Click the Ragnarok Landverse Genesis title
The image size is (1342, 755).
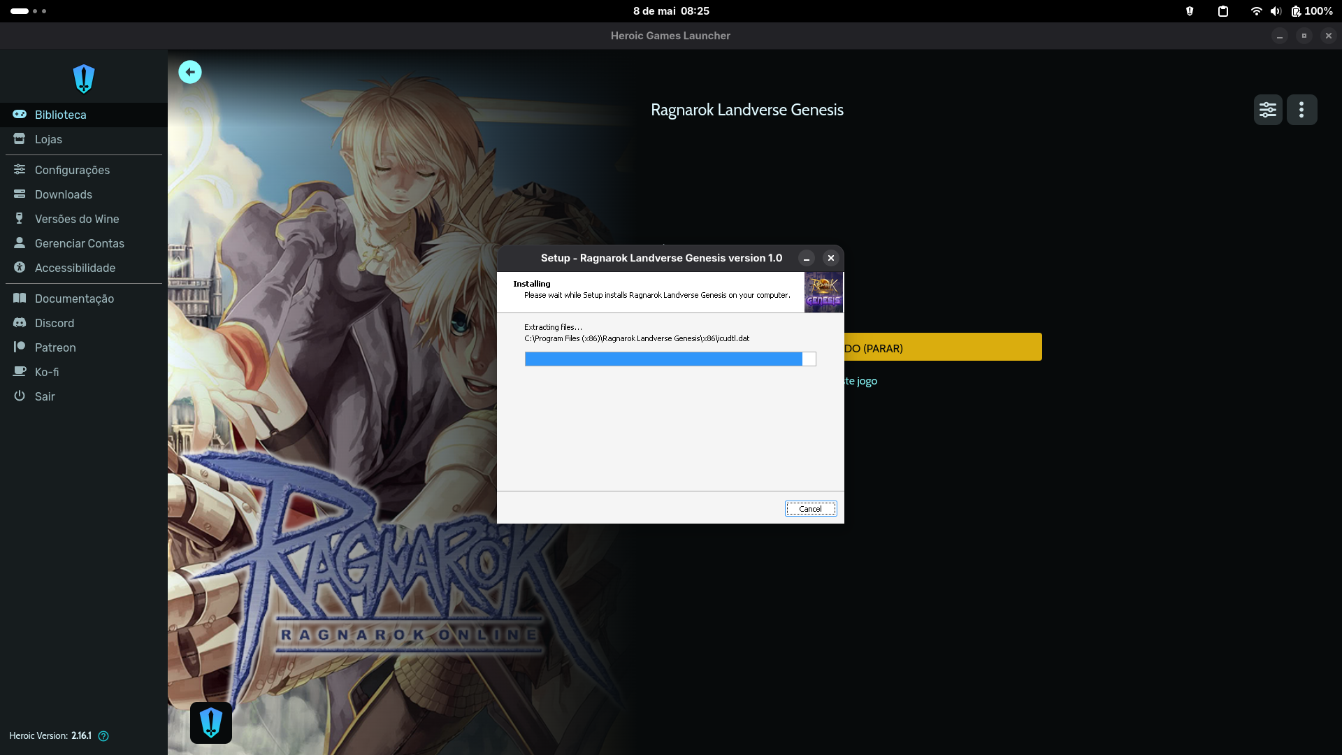(746, 110)
